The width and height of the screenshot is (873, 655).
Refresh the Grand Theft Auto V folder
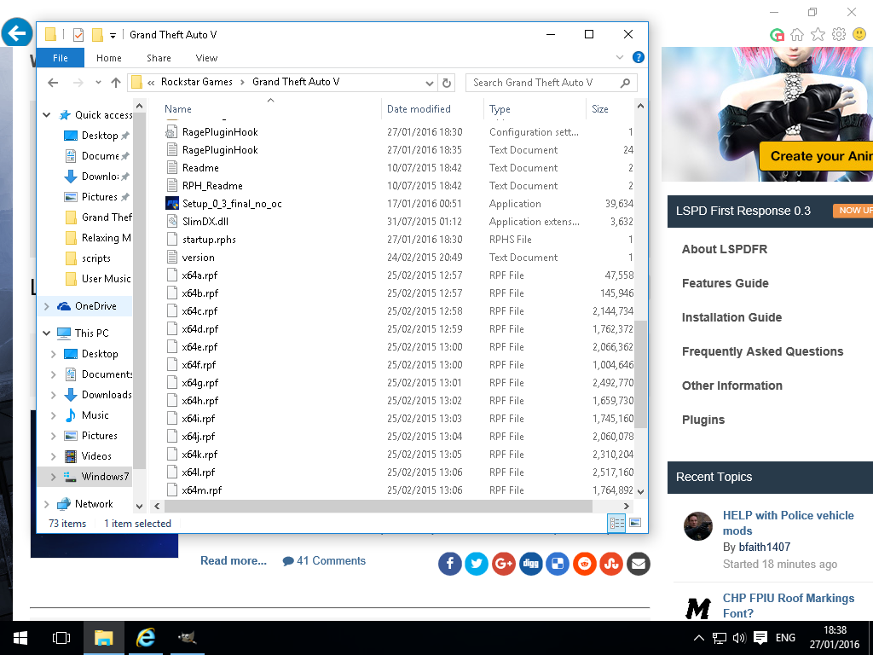447,83
